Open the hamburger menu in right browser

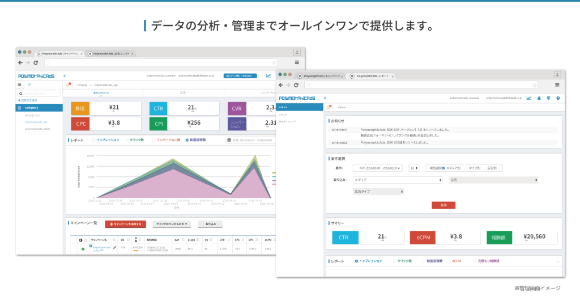click(557, 85)
